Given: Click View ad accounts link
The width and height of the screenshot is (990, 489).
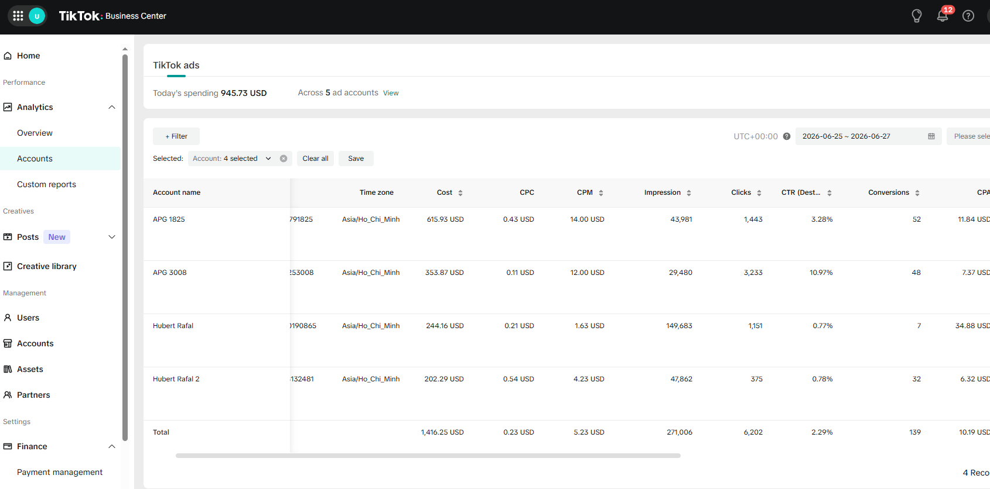Looking at the screenshot, I should pos(391,93).
